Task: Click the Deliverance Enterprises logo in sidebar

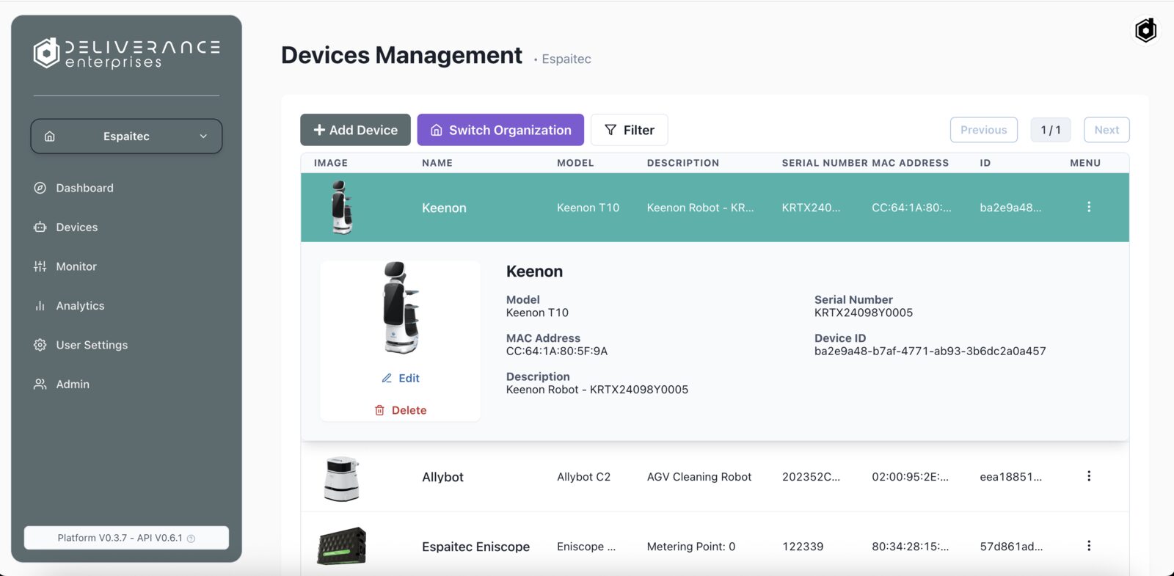Action: 126,54
